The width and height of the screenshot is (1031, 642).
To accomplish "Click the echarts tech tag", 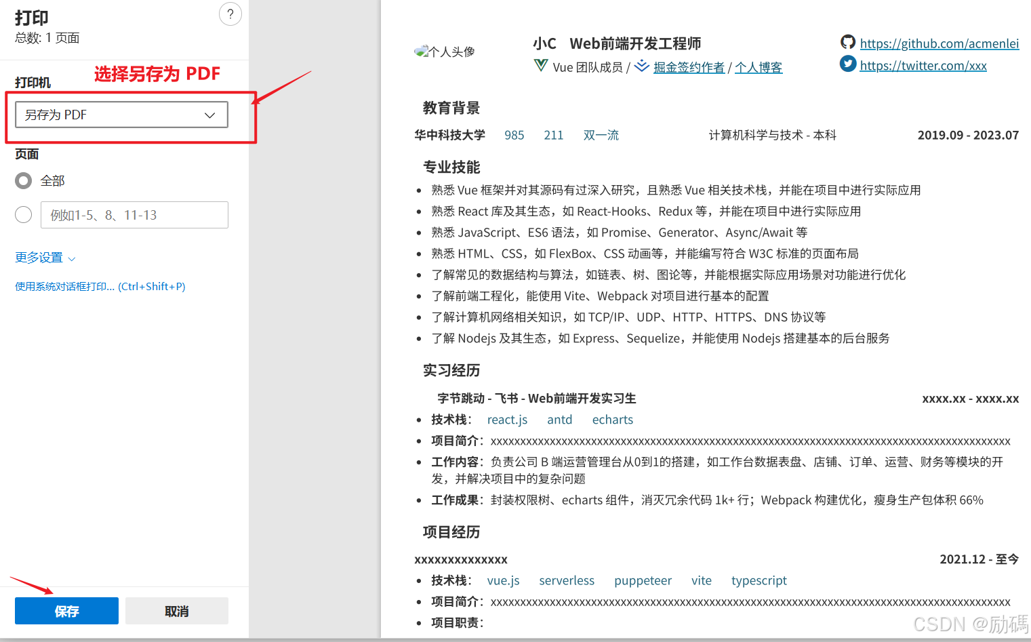I will (x=613, y=420).
